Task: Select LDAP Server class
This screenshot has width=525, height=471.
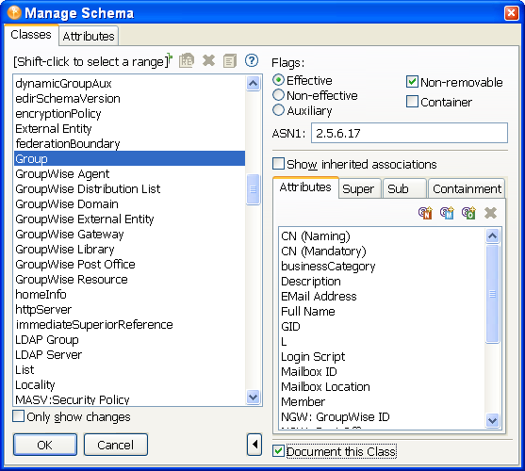Action: point(129,354)
